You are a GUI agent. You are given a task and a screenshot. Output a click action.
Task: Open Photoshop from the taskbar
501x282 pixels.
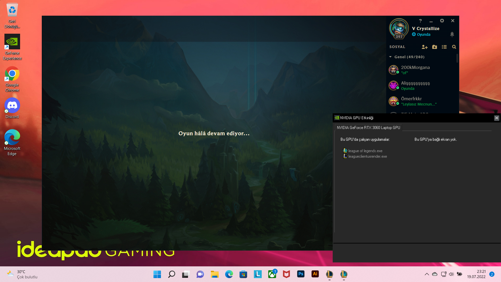(301, 274)
